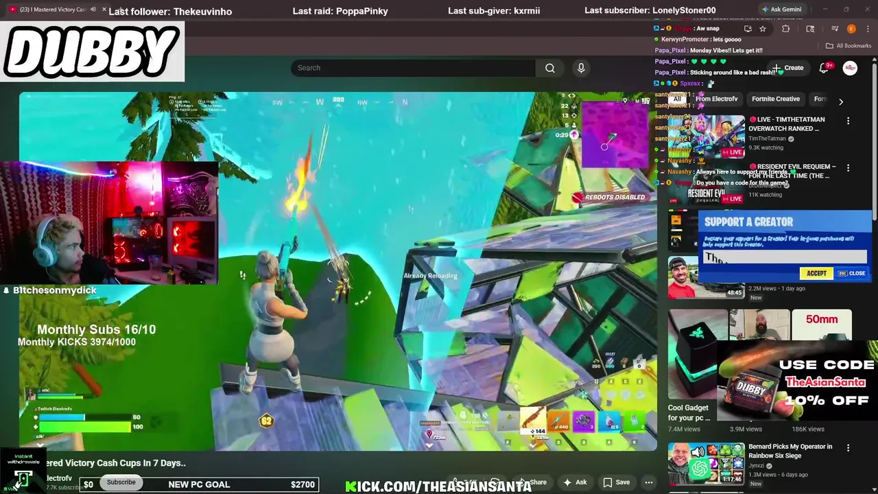Show more filter chips with right arrow
Image resolution: width=878 pixels, height=494 pixels.
[841, 102]
